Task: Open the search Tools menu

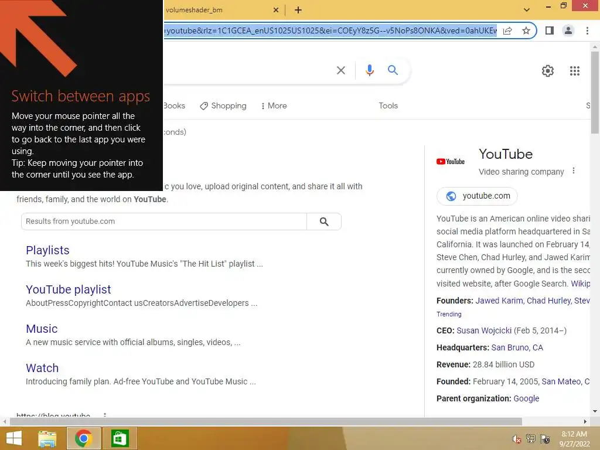Action: coord(388,105)
